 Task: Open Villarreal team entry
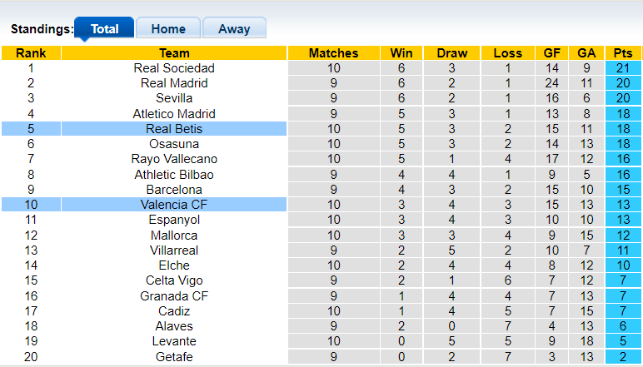click(x=174, y=250)
